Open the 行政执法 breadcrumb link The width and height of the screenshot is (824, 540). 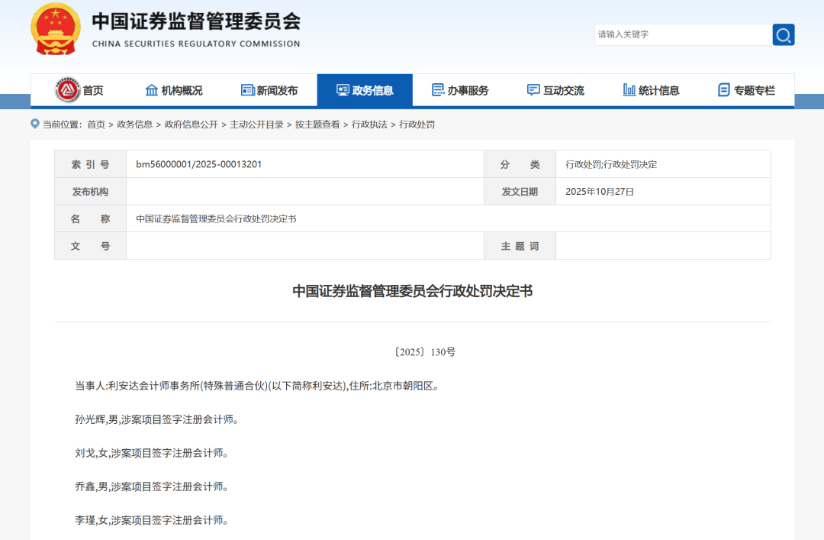coord(369,124)
